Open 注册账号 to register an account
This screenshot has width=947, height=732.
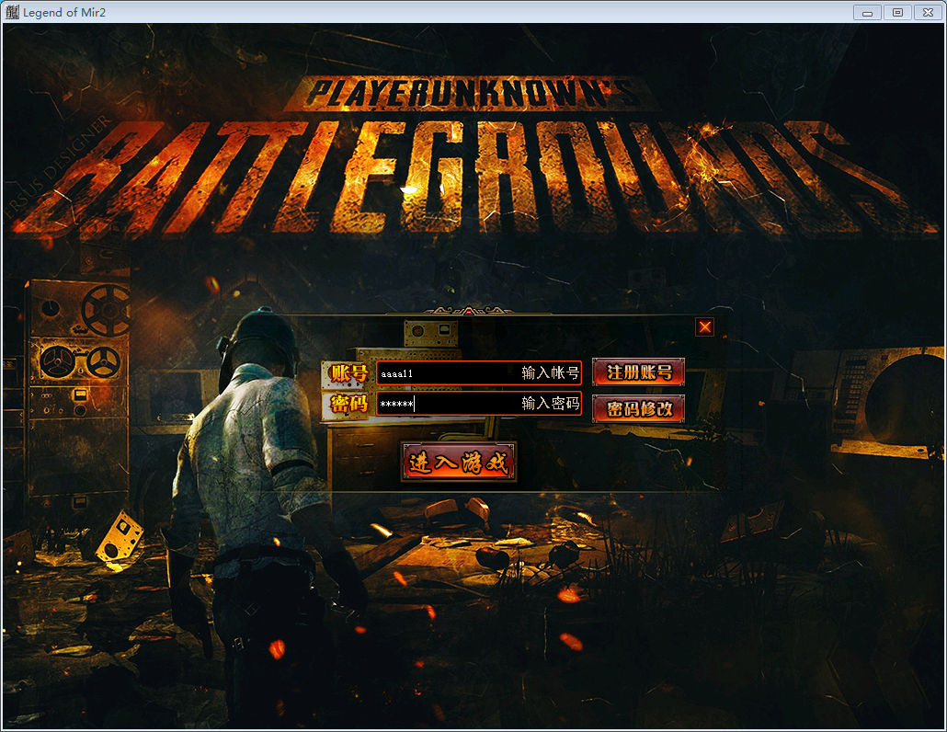pos(639,372)
